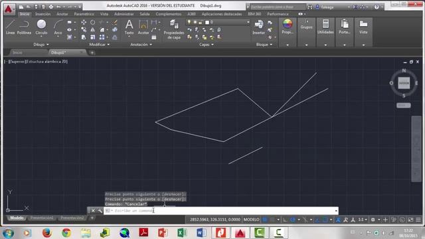
Task: Click the ViewCube top face
Action: (x=404, y=83)
